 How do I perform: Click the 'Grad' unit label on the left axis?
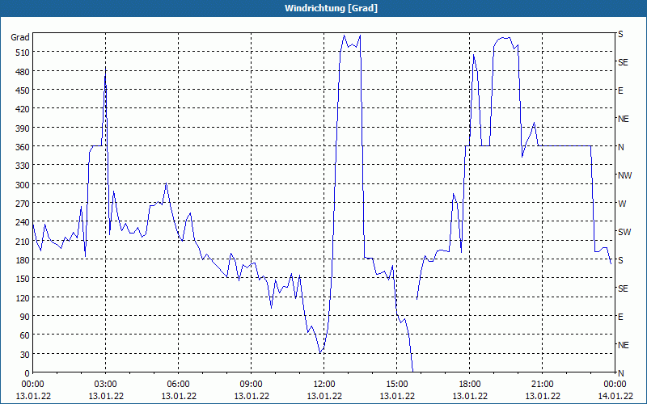coord(19,37)
